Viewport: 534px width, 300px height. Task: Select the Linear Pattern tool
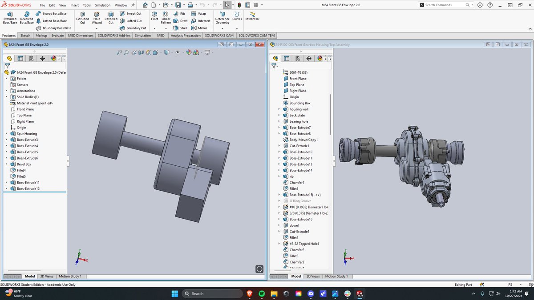click(166, 18)
